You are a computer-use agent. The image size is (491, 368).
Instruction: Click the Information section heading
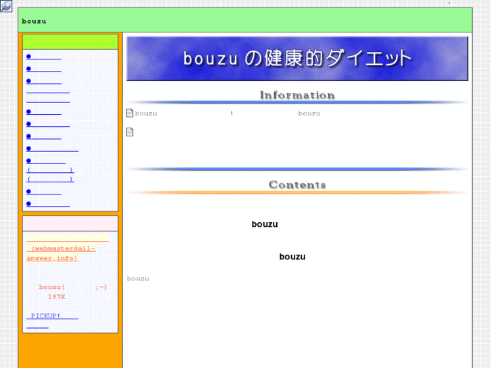click(x=297, y=95)
